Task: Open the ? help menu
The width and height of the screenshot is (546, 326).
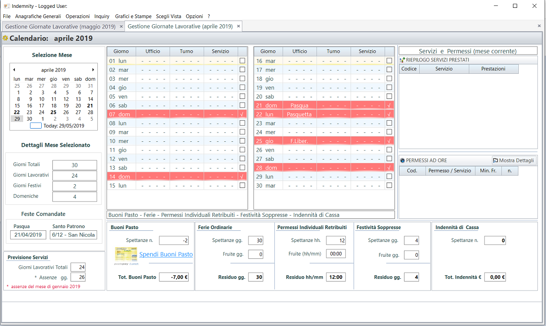Action: coord(209,16)
